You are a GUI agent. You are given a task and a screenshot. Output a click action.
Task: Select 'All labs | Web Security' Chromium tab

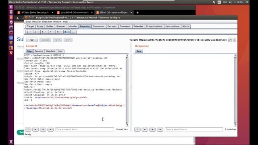[x=35, y=12]
